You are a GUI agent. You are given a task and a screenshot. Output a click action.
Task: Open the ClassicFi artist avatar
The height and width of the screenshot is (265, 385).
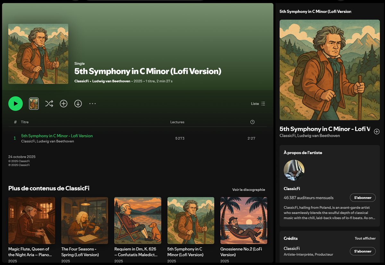[294, 170]
